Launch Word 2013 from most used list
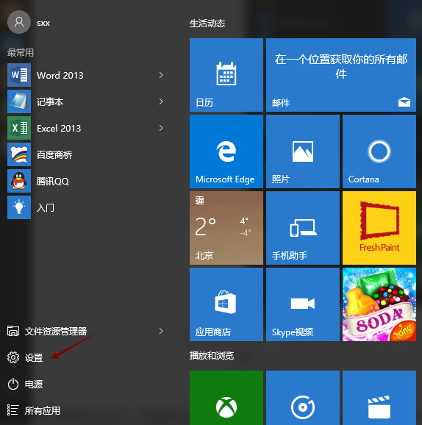The width and height of the screenshot is (422, 425). 86,75
